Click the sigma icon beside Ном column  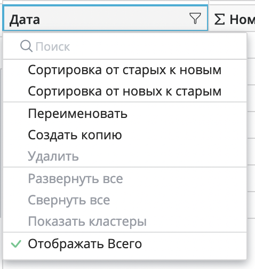(x=219, y=19)
